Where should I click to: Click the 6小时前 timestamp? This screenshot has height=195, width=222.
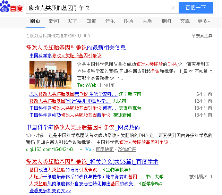click(x=204, y=94)
